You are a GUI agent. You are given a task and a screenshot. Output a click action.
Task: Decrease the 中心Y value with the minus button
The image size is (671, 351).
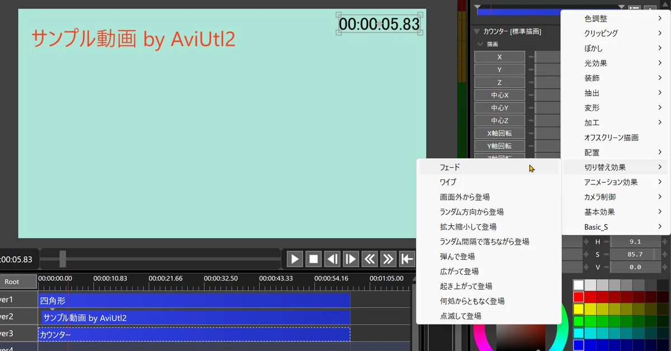(531, 108)
